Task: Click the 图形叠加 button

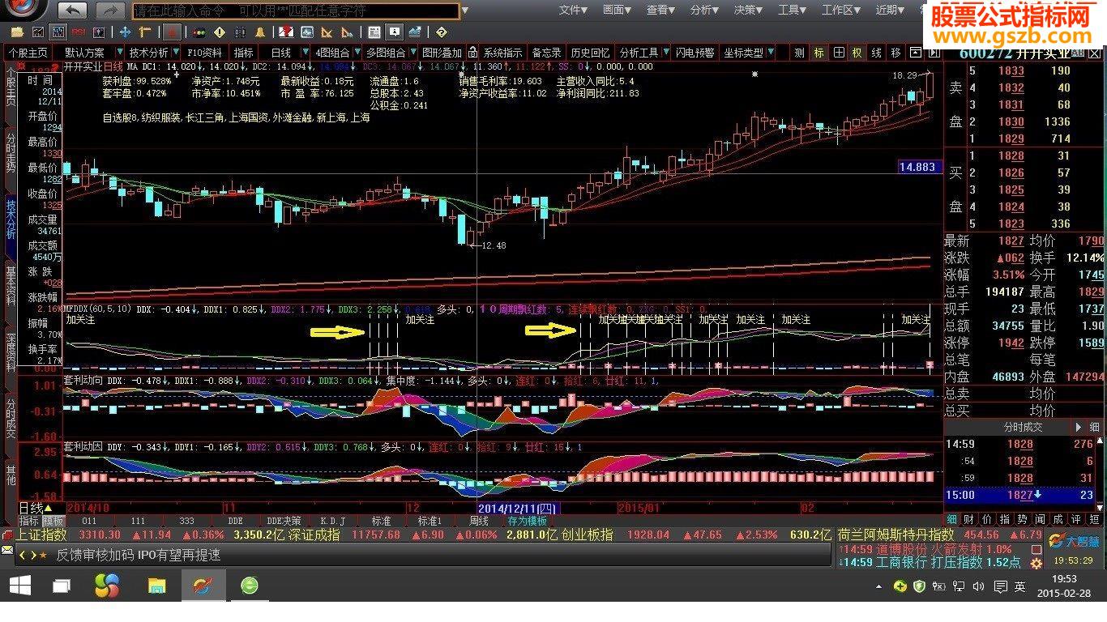Action: (x=442, y=53)
